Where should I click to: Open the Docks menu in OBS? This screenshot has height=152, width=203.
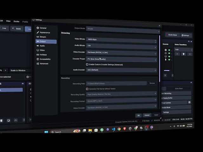tap(16, 22)
